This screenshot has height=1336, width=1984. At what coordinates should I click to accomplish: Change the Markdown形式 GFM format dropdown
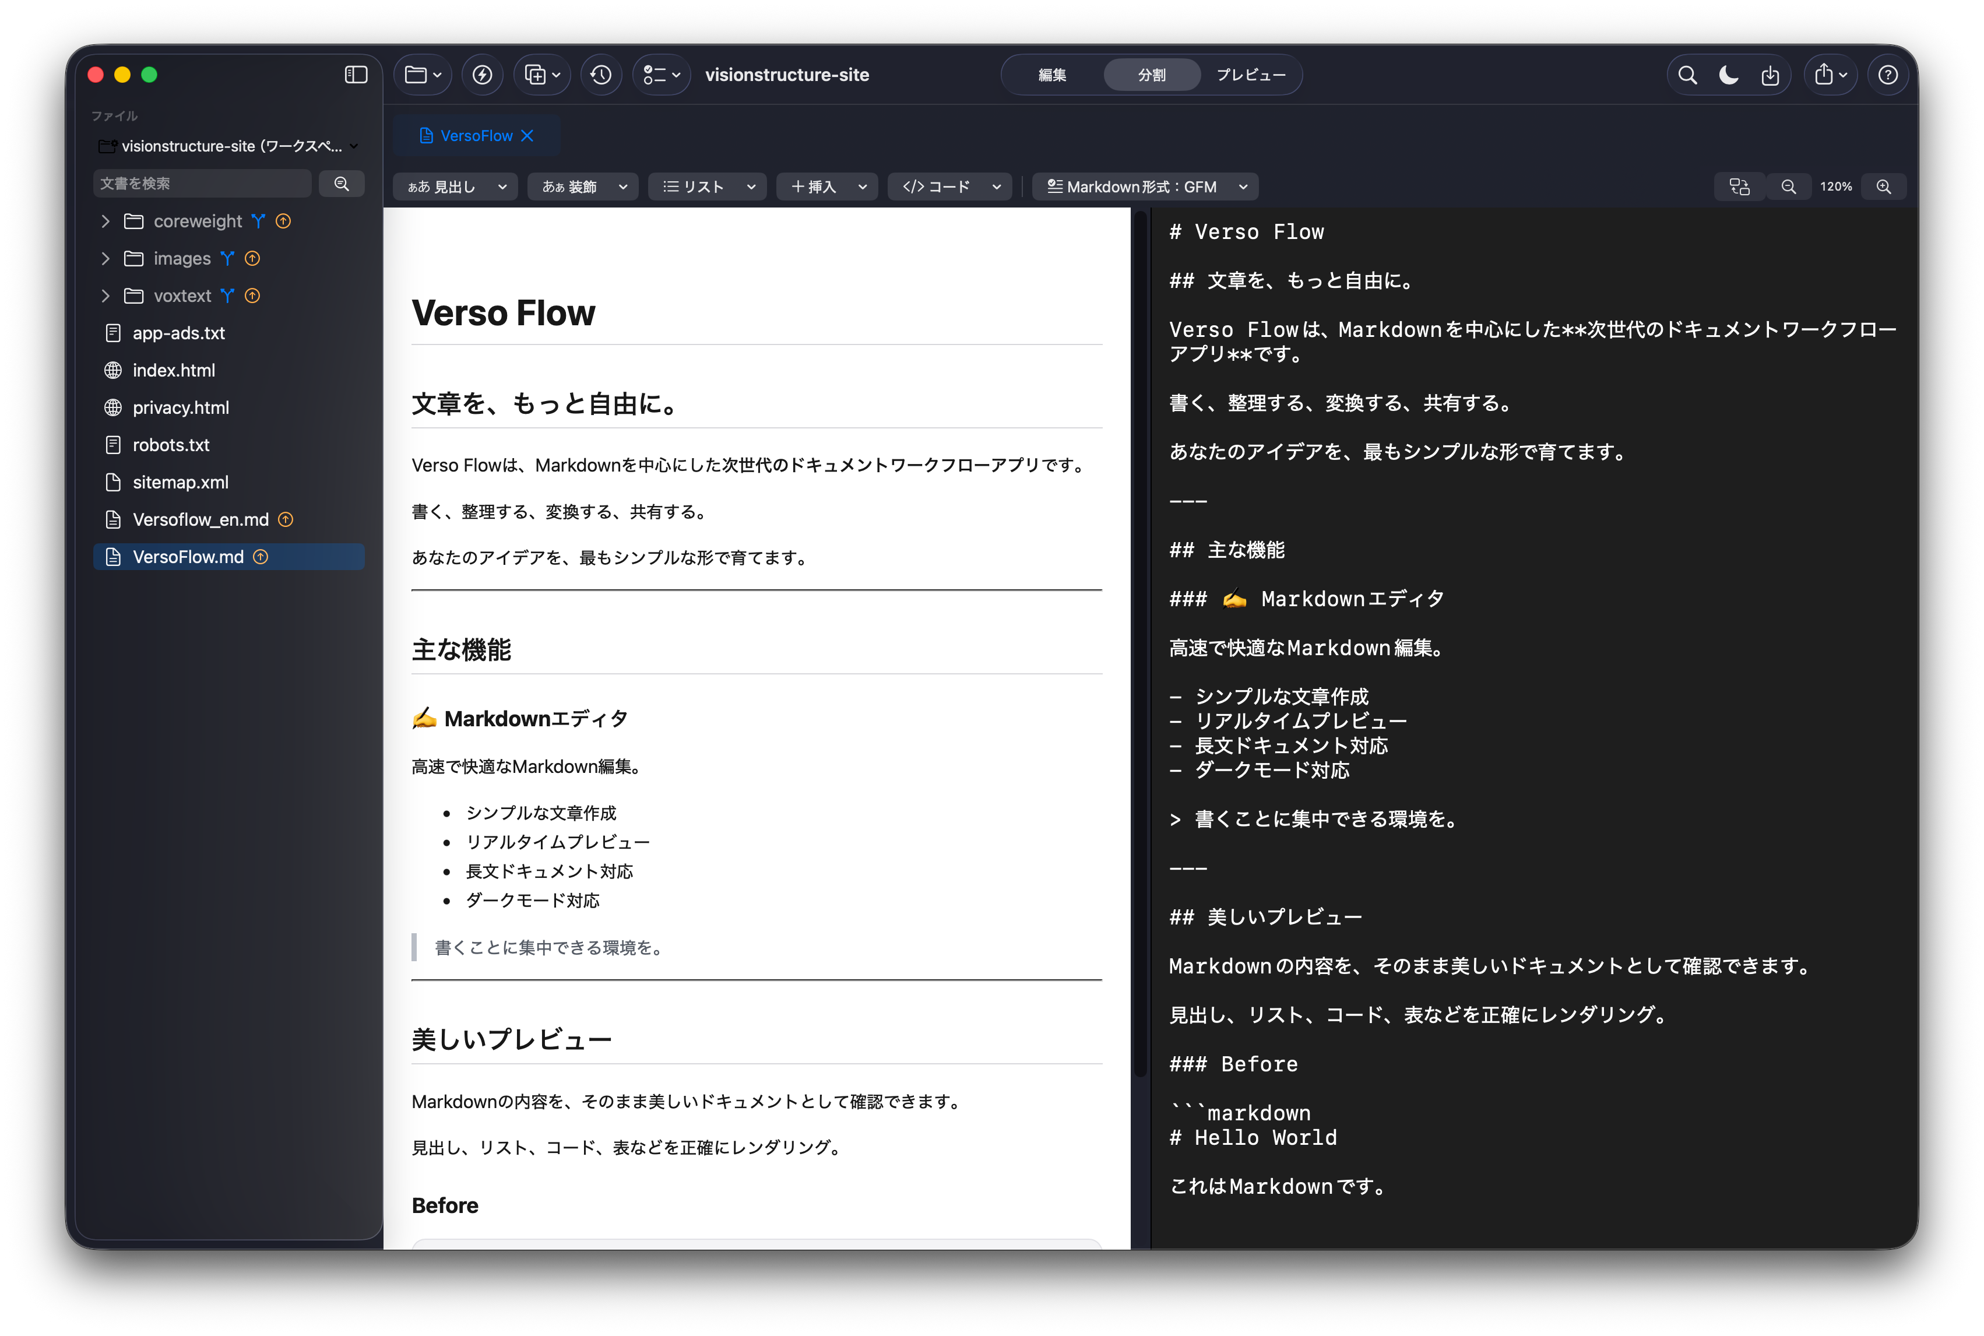[x=1146, y=187]
